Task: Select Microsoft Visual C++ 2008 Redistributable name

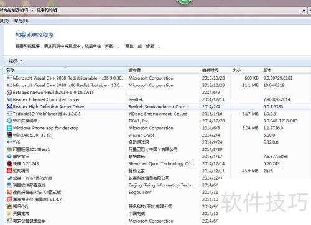Action: [68, 78]
